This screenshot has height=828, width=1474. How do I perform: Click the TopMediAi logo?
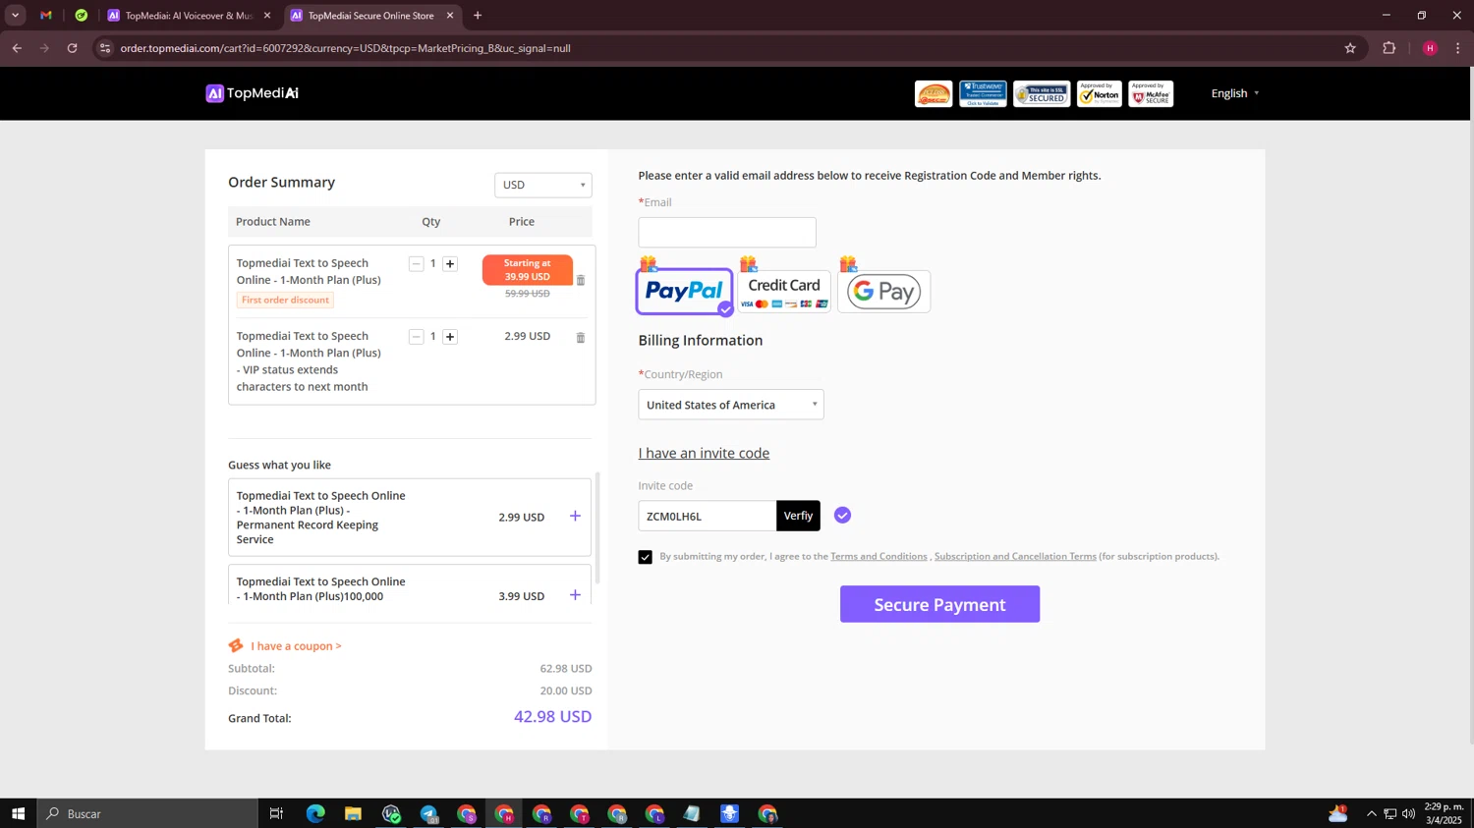pyautogui.click(x=253, y=93)
